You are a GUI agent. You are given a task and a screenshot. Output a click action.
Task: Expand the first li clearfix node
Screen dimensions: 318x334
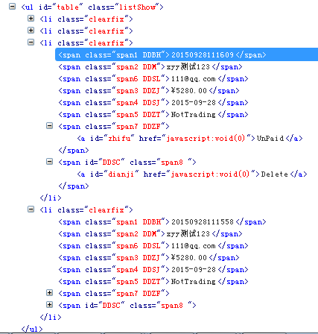(31, 18)
